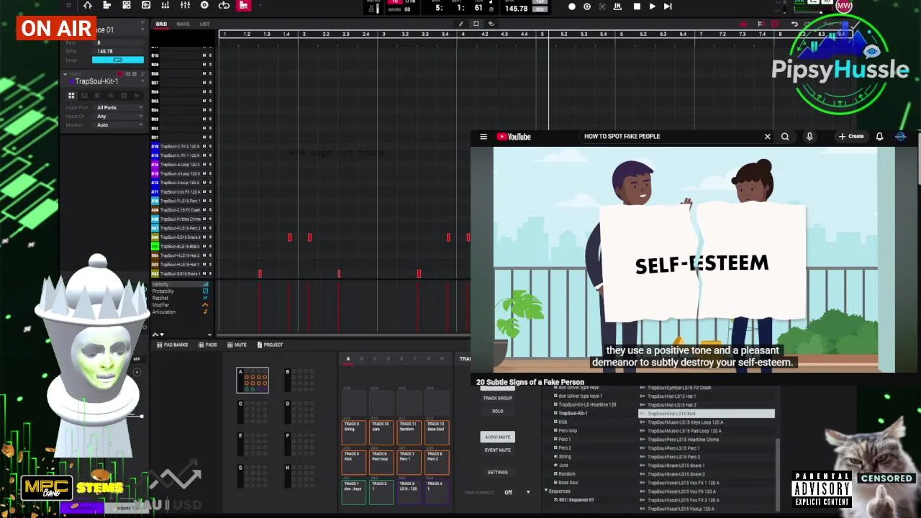The width and height of the screenshot is (921, 518).
Task: Select the drum track type grid icon
Action: click(x=71, y=95)
